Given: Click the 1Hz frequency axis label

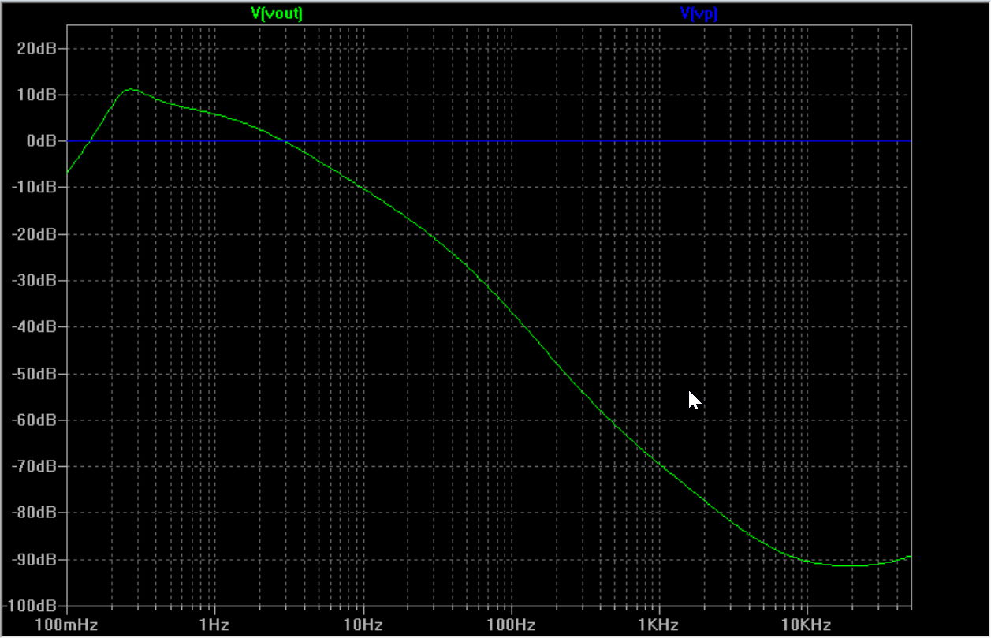Looking at the screenshot, I should coord(214,625).
